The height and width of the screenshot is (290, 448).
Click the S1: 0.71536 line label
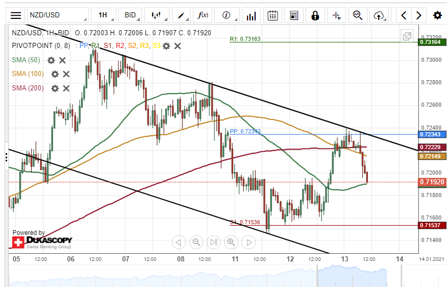[245, 222]
